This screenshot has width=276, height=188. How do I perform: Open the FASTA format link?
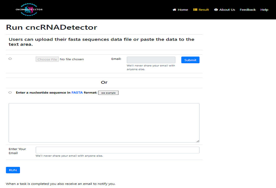click(x=77, y=93)
